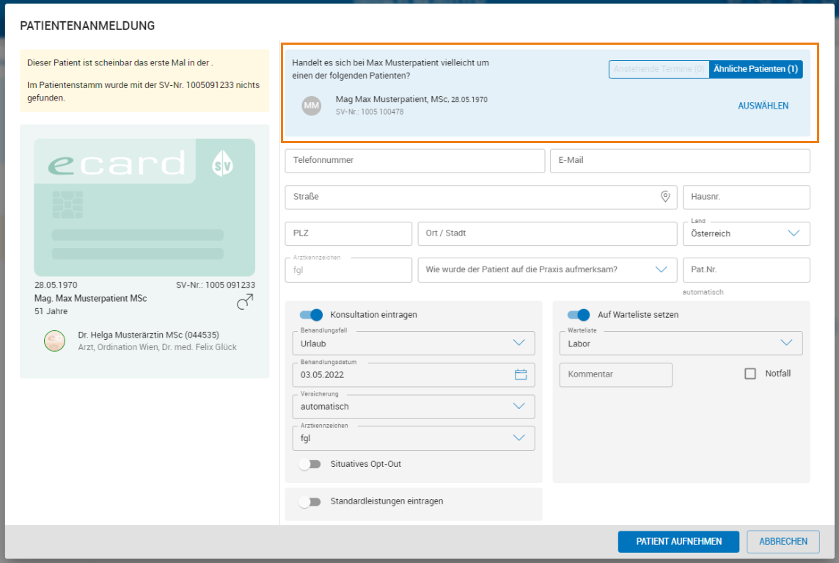Open the calendar icon for Behandlungsdatum
The width and height of the screenshot is (839, 563).
click(x=521, y=374)
